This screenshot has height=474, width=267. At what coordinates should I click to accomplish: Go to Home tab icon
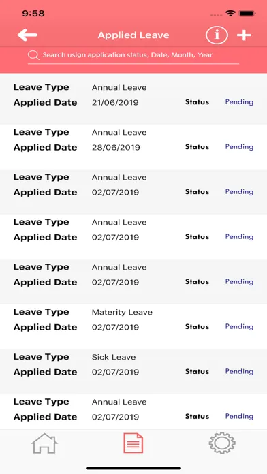point(44,443)
